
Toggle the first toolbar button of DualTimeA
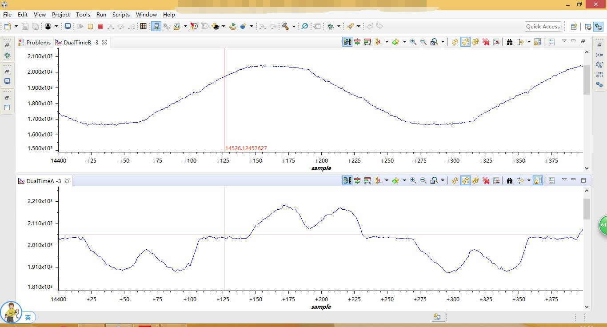[x=347, y=180]
